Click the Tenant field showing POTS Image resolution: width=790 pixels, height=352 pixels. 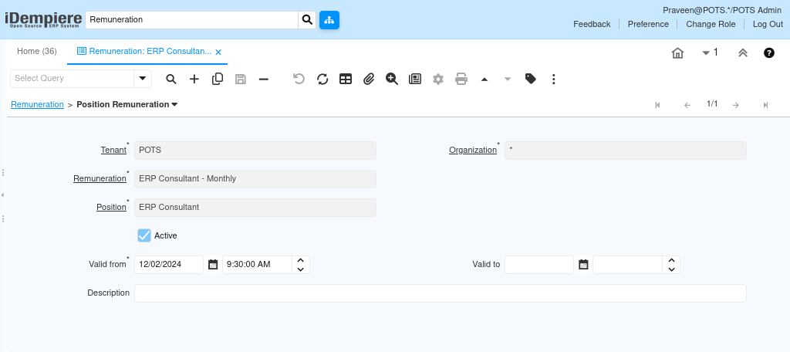click(255, 151)
